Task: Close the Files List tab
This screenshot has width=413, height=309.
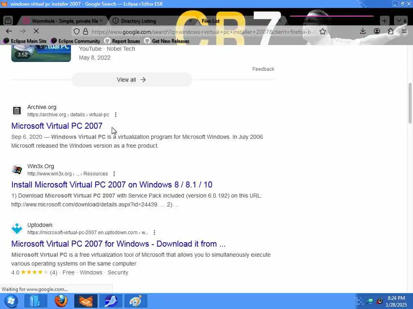Action: [x=280, y=21]
